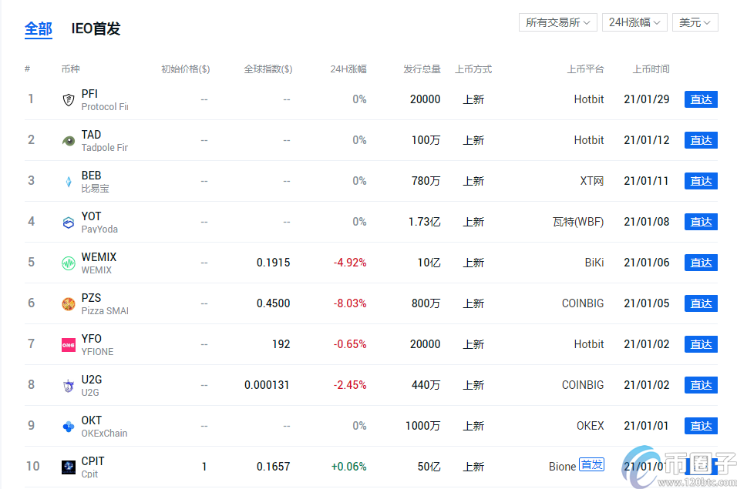This screenshot has width=737, height=489.
Task: Click the YOT PayYoda coin icon
Action: (69, 223)
